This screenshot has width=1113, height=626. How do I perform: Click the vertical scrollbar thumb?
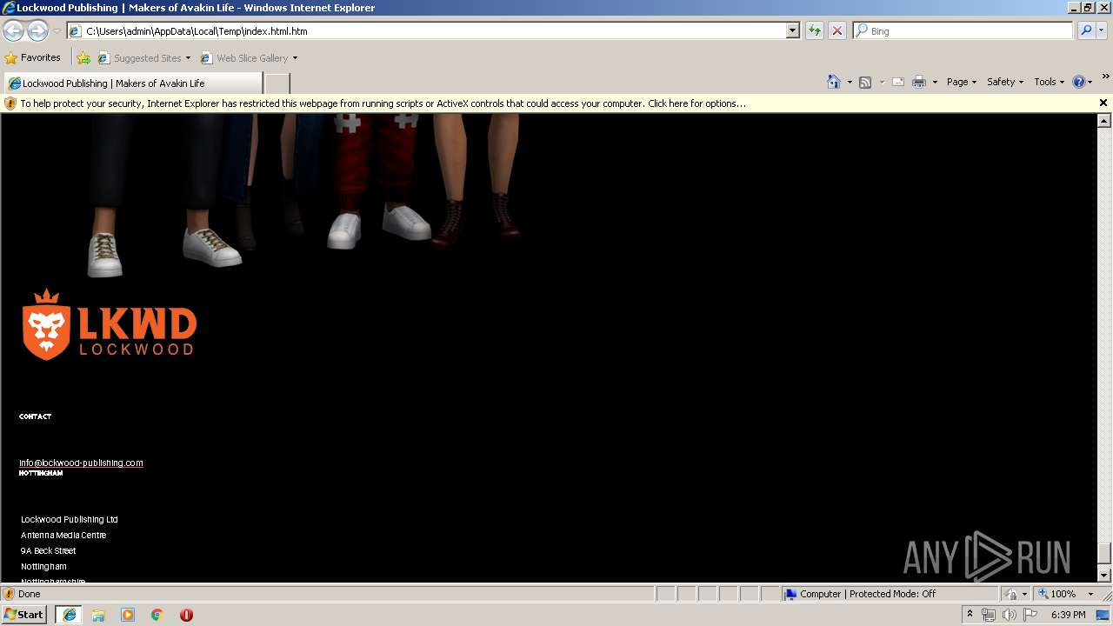pos(1104,554)
